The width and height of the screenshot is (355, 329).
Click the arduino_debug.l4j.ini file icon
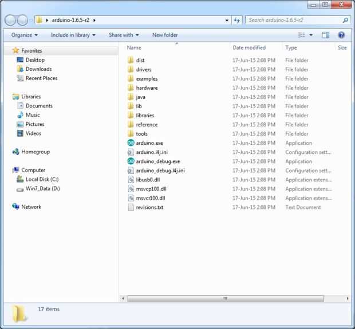tap(131, 171)
